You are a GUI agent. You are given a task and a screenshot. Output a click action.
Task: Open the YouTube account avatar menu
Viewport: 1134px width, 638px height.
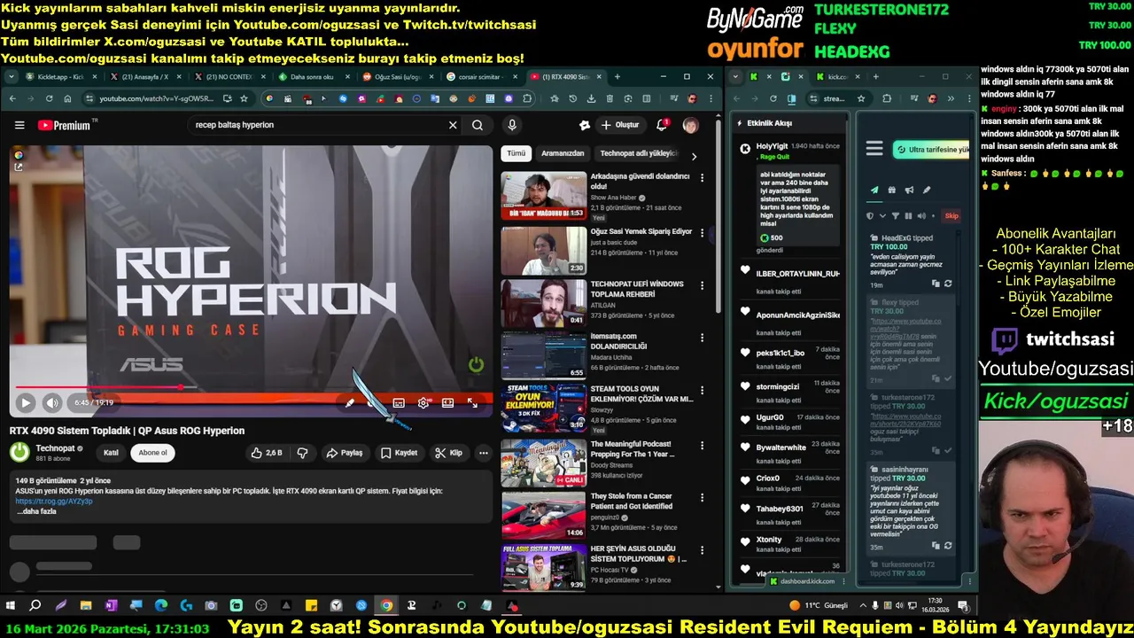[691, 125]
